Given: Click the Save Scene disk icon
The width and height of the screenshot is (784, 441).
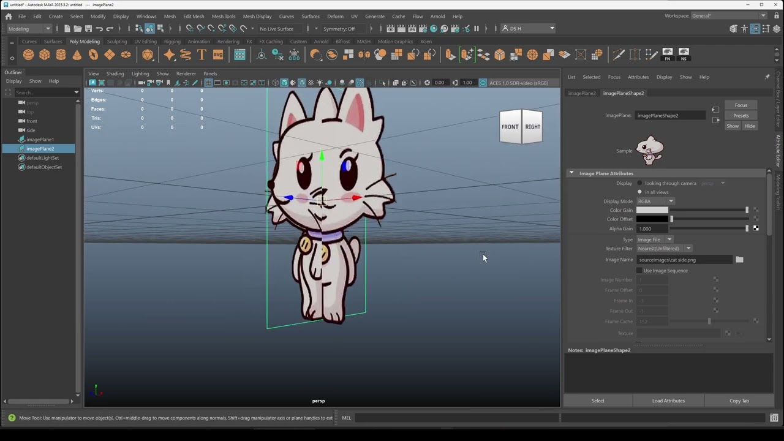Looking at the screenshot, I should 88,29.
